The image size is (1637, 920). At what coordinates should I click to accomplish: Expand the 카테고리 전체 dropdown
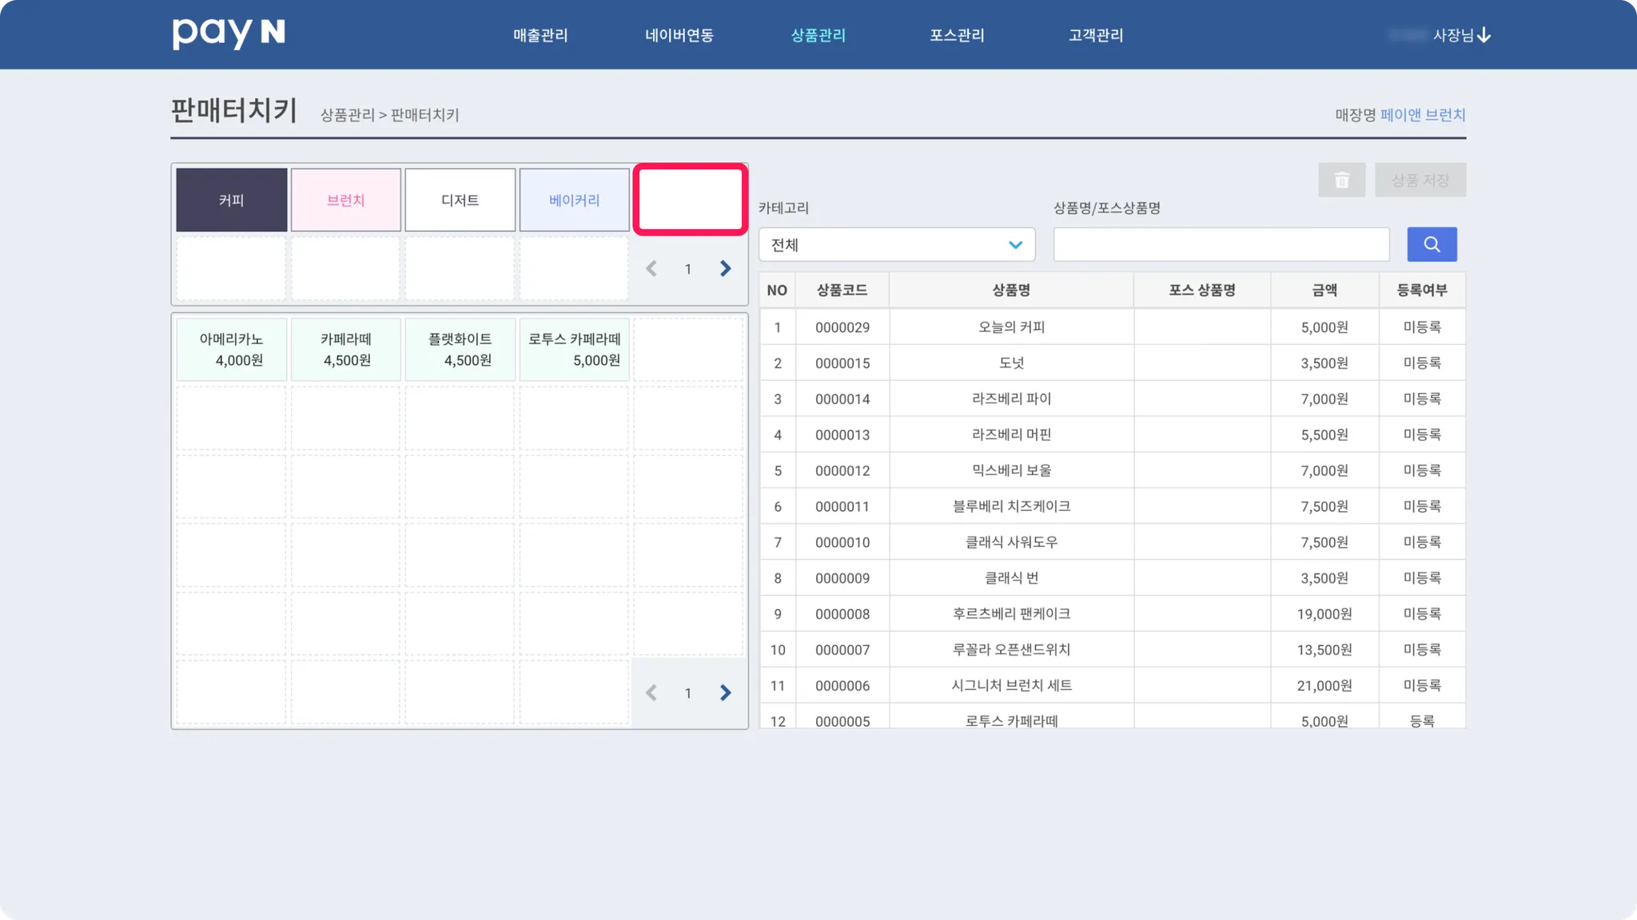click(x=896, y=245)
